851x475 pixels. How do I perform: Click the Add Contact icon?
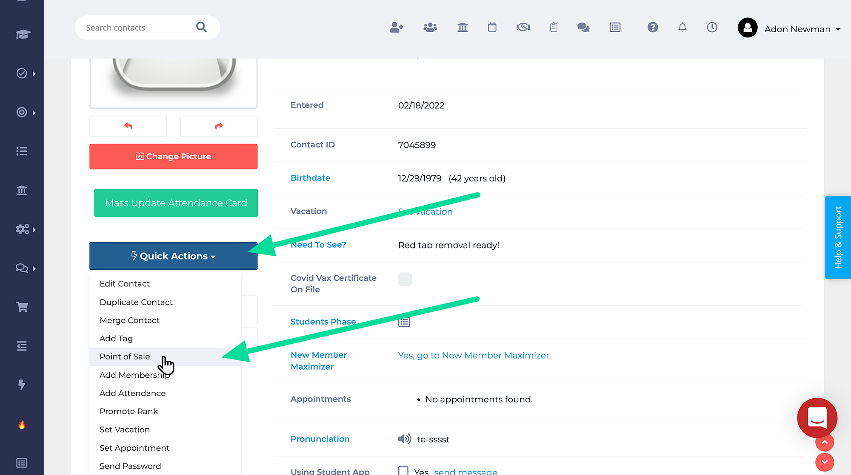[396, 27]
